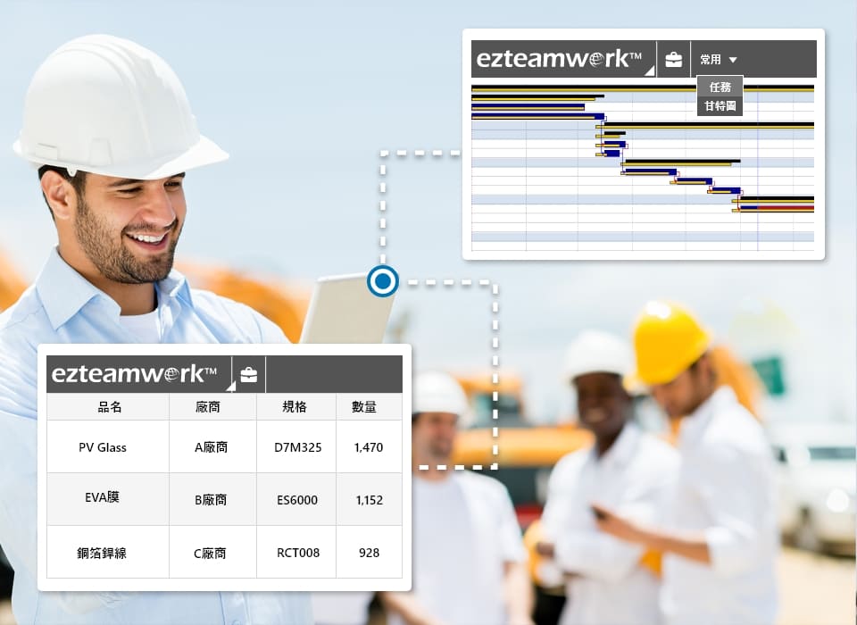Select the 銅箔銲線 cell
The width and height of the screenshot is (857, 625).
[108, 552]
